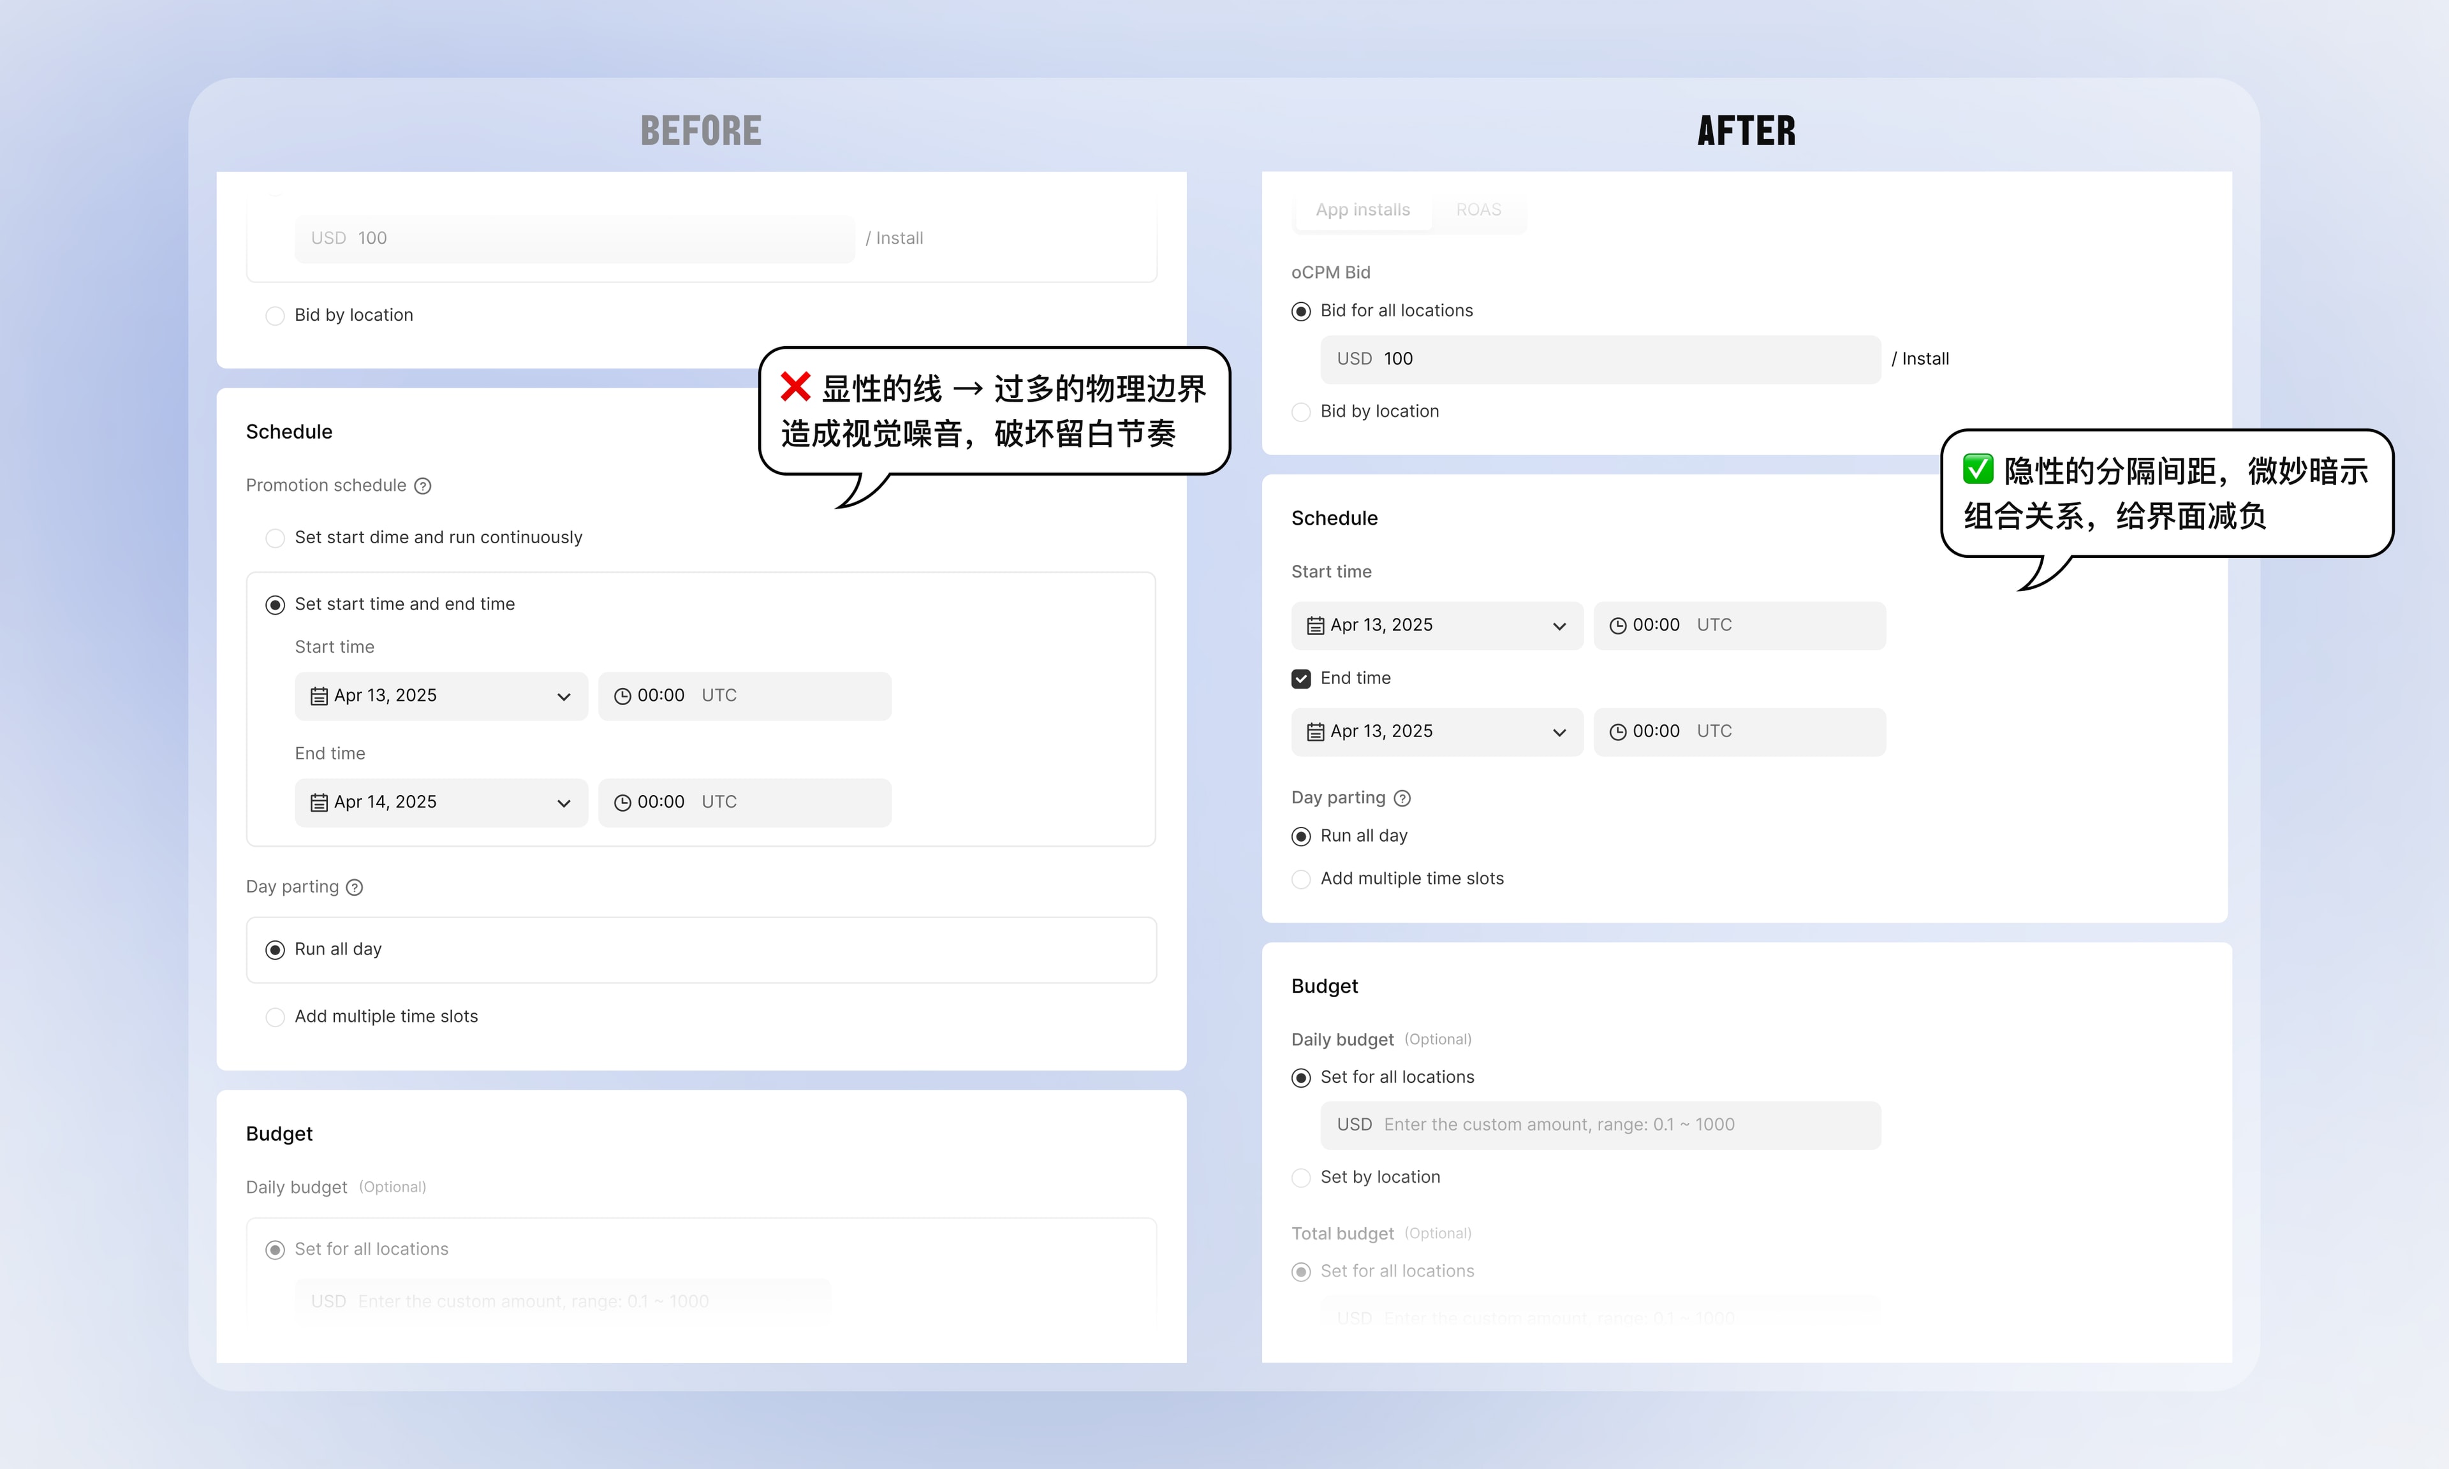Select Set start time and end time radio
Viewport: 2449px width, 1469px height.
click(x=275, y=605)
